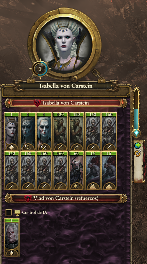147x264 pixels.
Task: Select Vlad von Carstein's reinforcement unit card
Action: [x=12, y=237]
